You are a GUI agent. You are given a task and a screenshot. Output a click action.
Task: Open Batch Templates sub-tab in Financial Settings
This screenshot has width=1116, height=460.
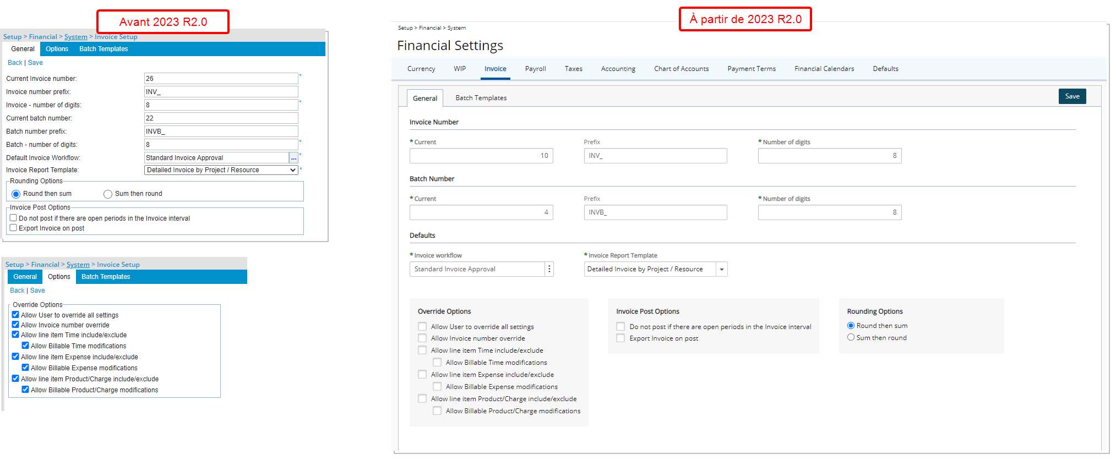pyautogui.click(x=481, y=98)
